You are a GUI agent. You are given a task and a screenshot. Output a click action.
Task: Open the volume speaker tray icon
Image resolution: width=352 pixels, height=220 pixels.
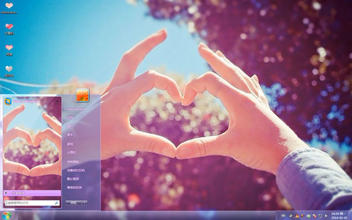[326, 216]
